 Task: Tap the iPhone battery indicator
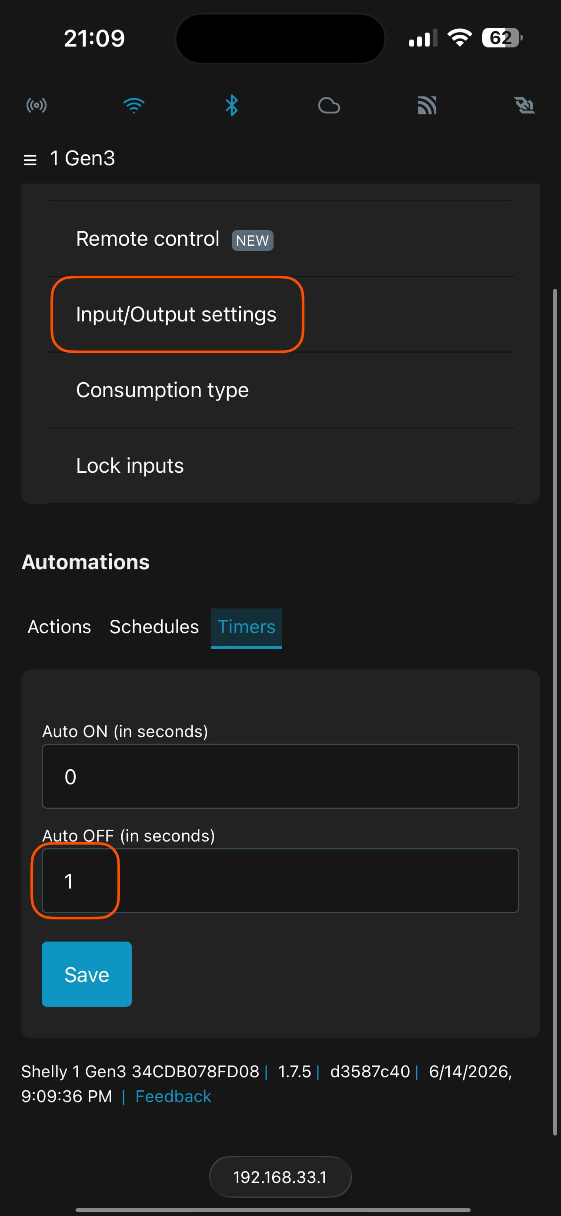coord(502,38)
